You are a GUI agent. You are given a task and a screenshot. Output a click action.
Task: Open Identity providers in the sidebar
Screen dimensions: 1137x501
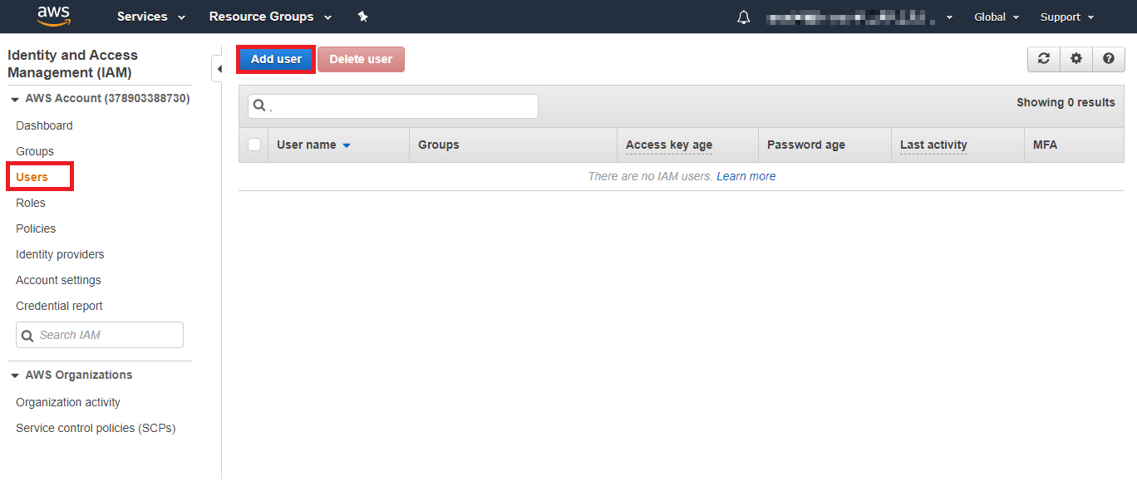[60, 254]
